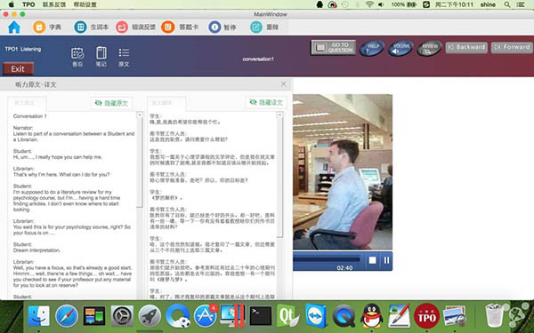Image resolution: width=534 pixels, height=333 pixels.
Task: Go to the Home page icon
Action: click(14, 28)
